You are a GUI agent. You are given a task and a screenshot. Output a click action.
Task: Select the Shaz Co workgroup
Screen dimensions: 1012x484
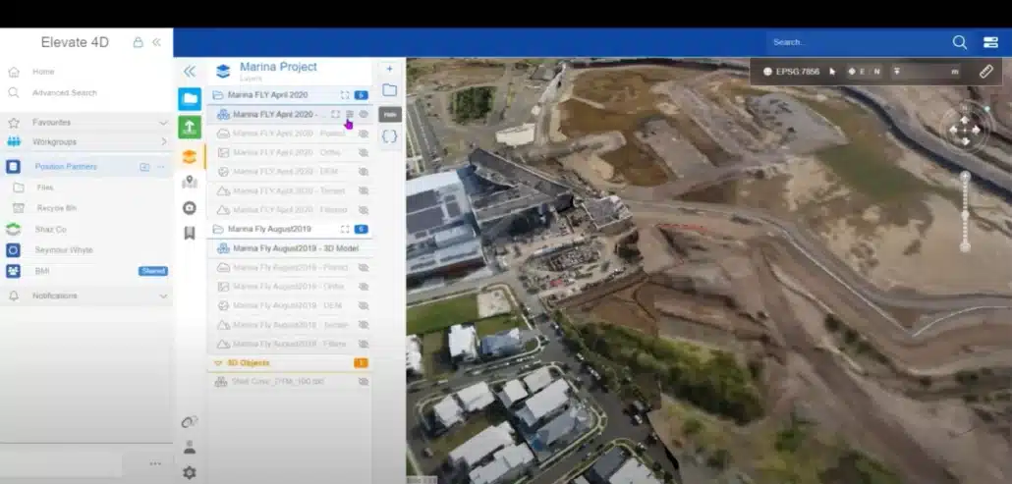click(x=49, y=229)
